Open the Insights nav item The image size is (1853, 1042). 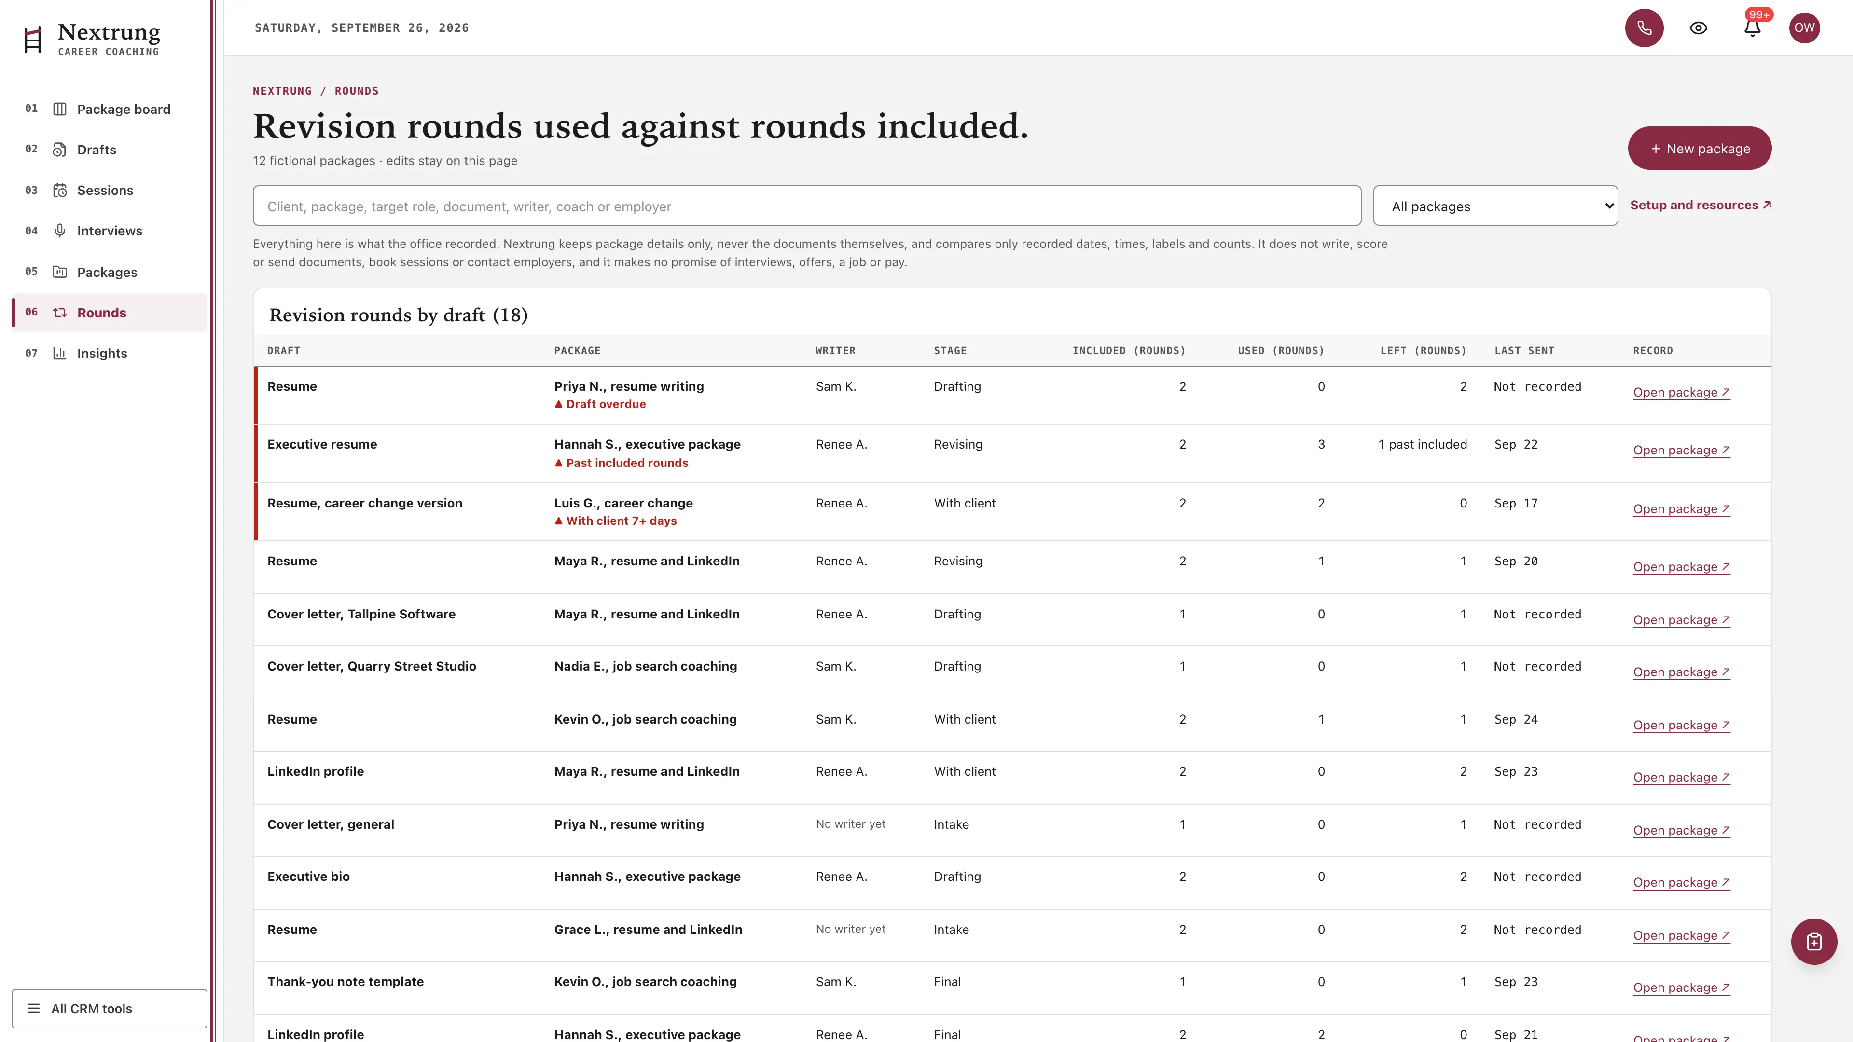110,353
